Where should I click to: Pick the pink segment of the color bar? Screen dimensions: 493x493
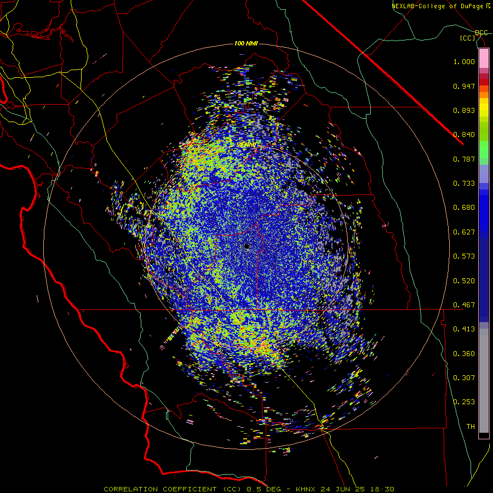coord(484,59)
